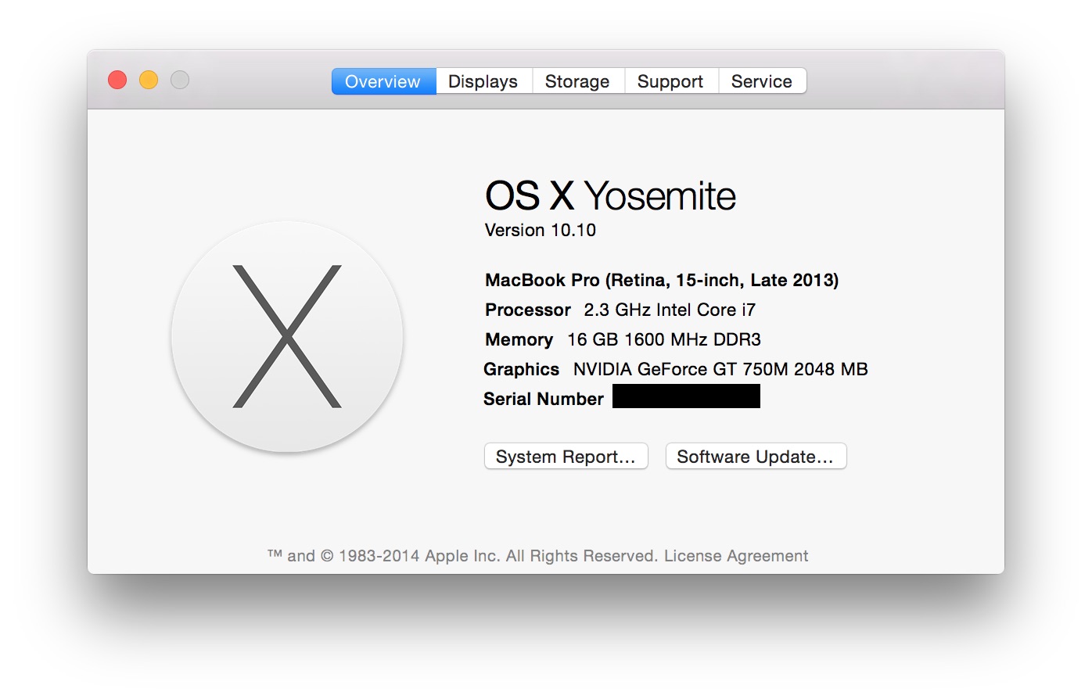This screenshot has height=699, width=1092.
Task: Open the License Agreement link
Action: point(736,556)
